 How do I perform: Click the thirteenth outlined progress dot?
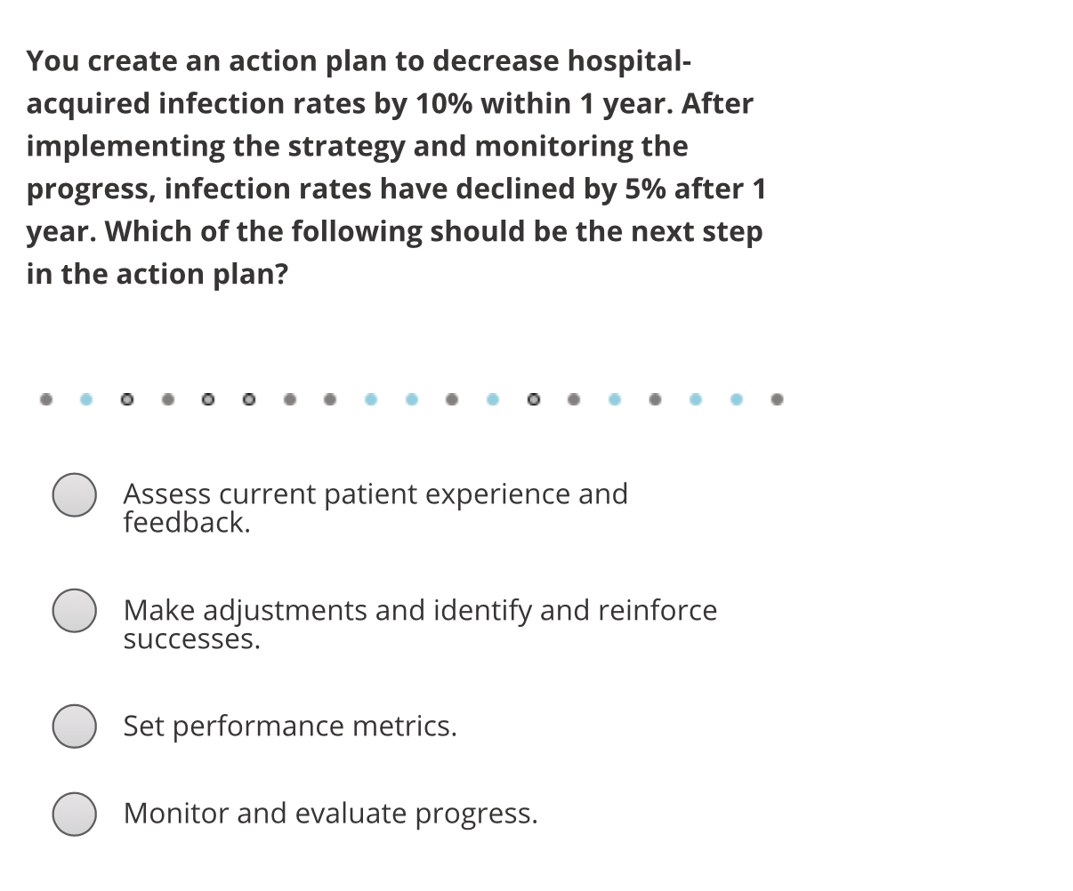[x=533, y=399]
